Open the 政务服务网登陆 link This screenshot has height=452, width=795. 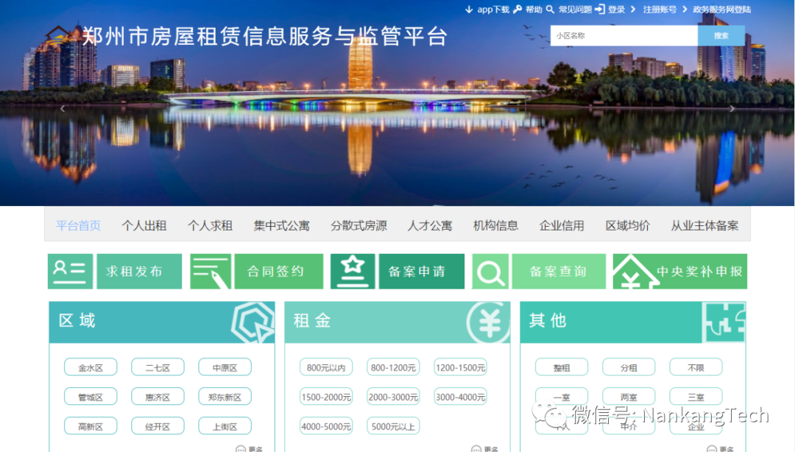pyautogui.click(x=721, y=10)
